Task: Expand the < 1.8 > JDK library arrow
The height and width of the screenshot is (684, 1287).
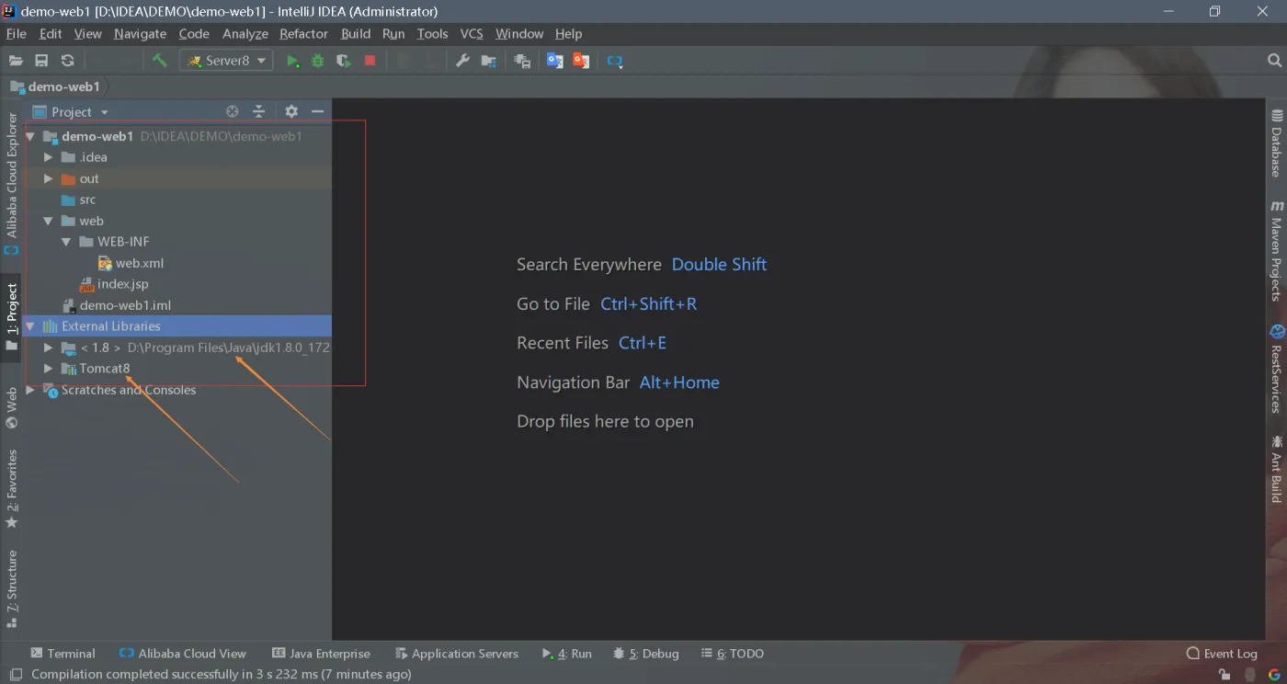Action: [49, 348]
